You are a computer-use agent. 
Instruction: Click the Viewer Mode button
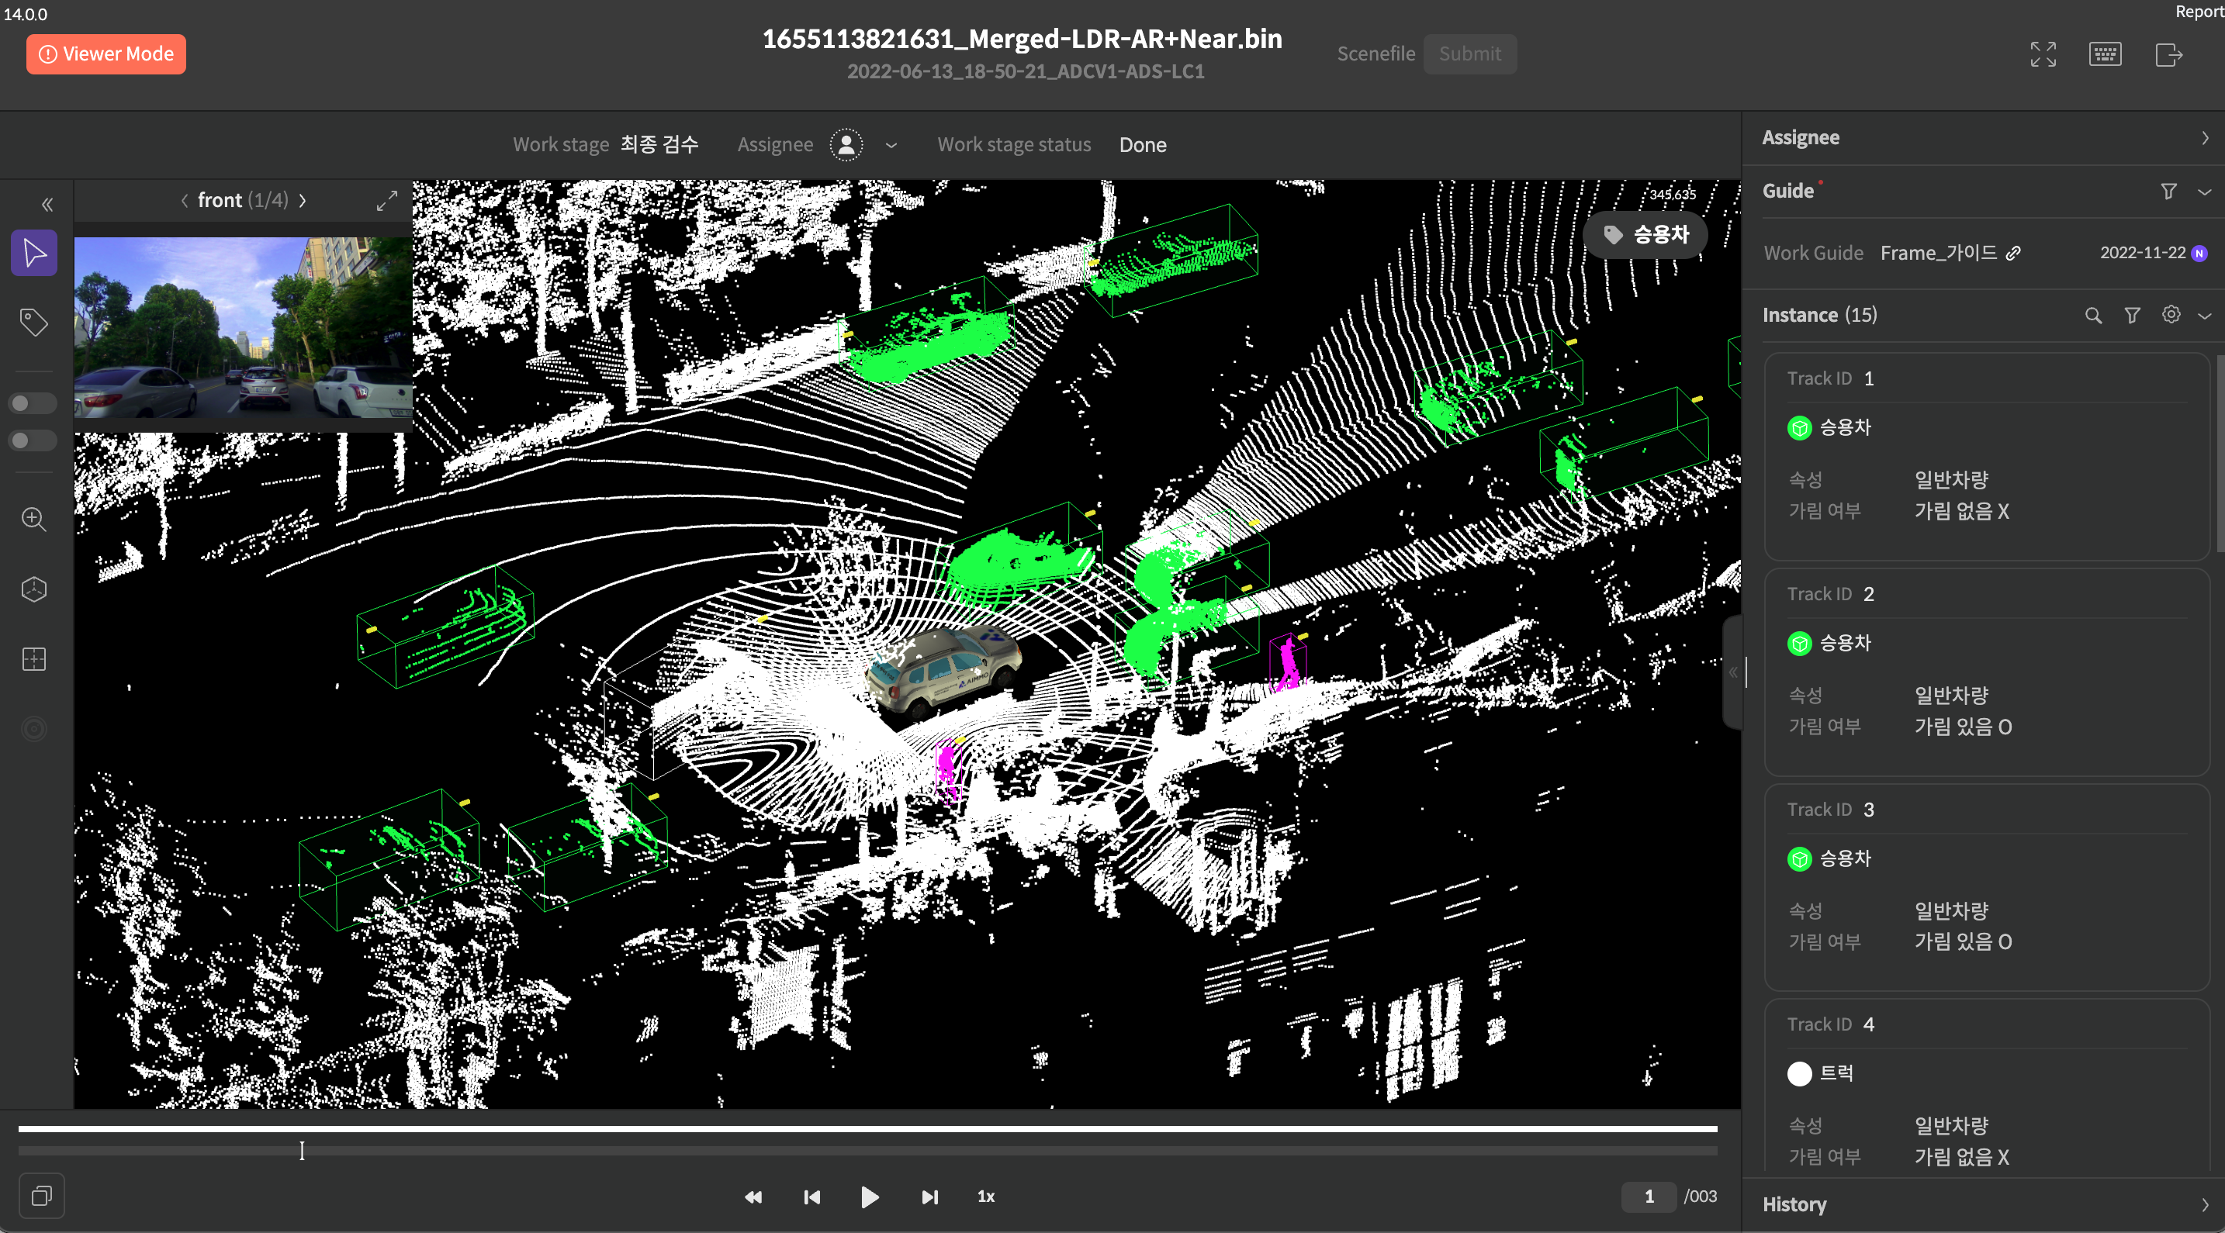click(x=106, y=54)
